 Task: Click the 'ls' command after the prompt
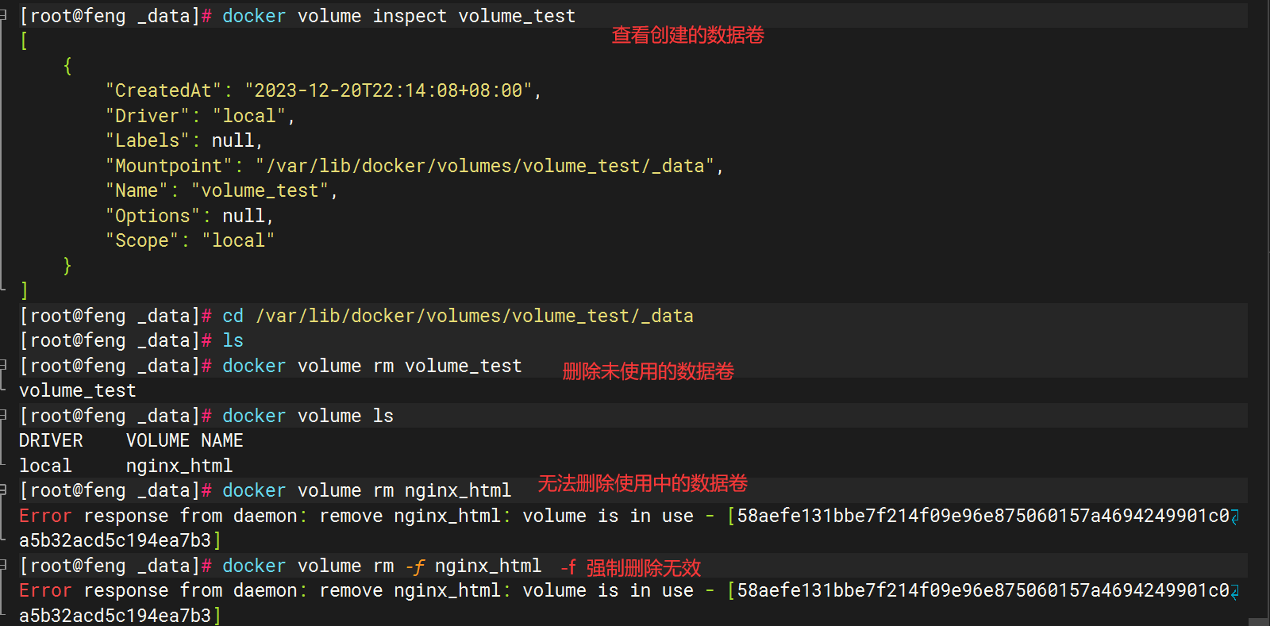click(233, 340)
